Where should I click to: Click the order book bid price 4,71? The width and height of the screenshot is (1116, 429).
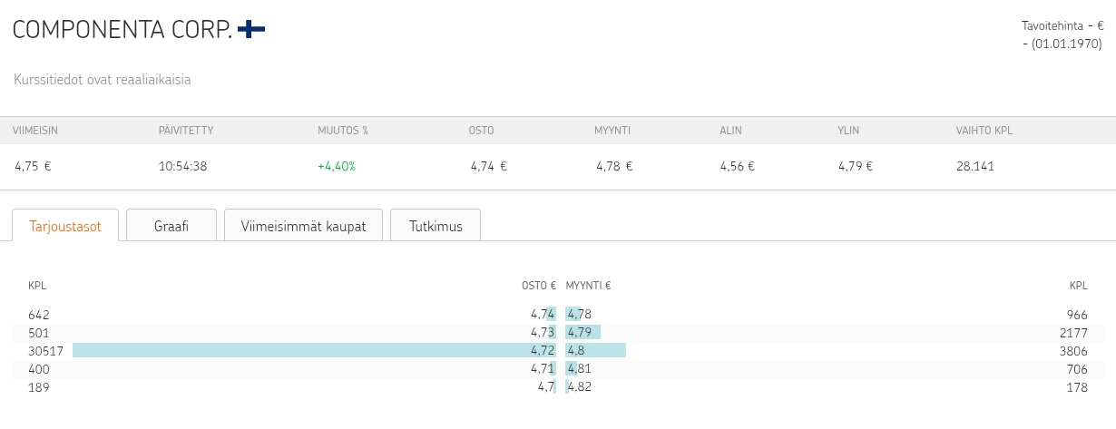[543, 369]
